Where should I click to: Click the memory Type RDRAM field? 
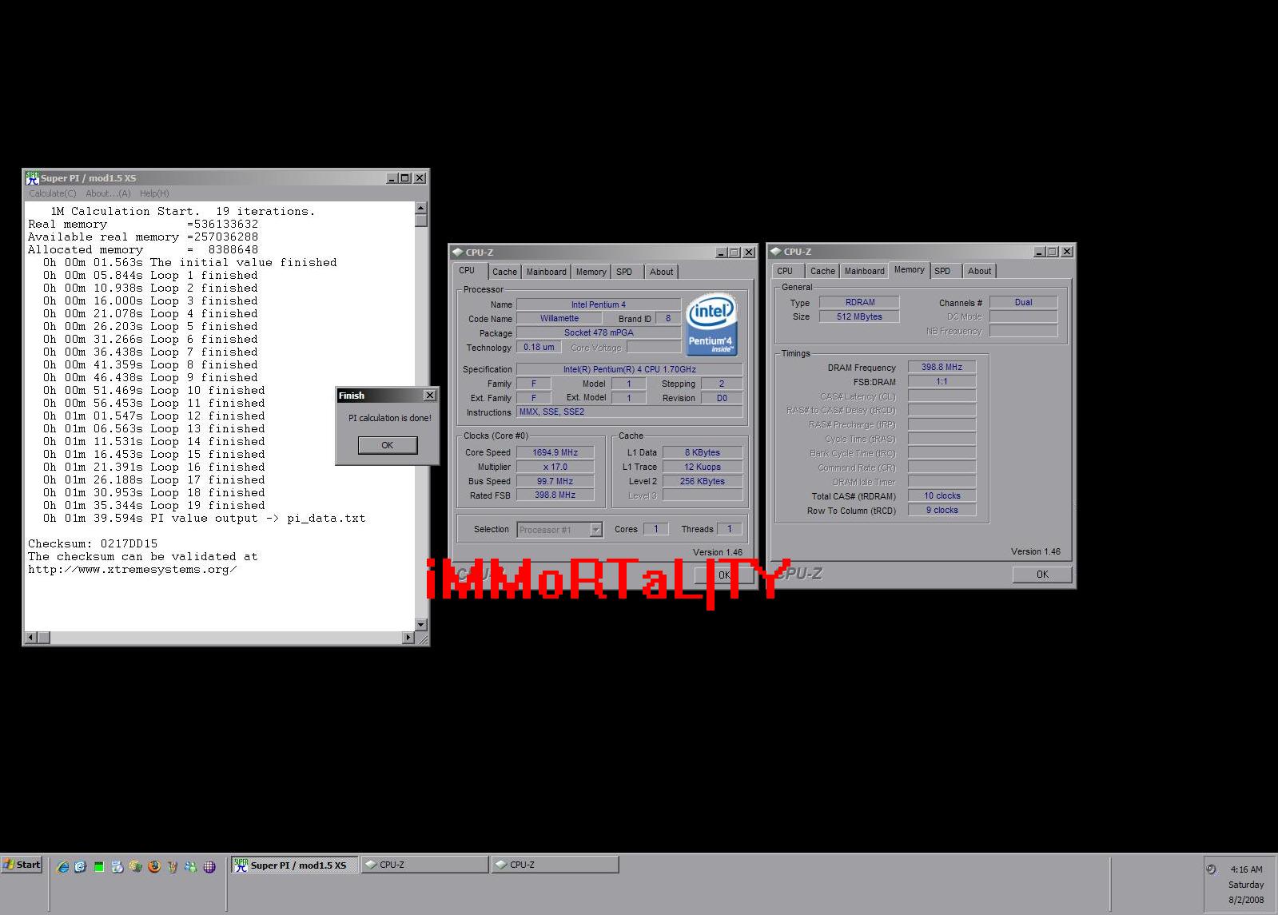[859, 302]
